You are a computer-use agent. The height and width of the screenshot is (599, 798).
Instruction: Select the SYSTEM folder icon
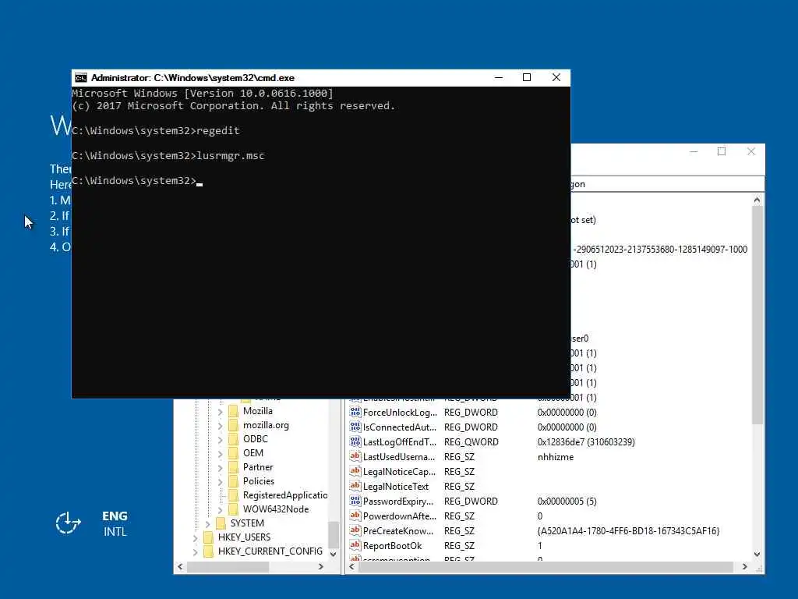(221, 523)
